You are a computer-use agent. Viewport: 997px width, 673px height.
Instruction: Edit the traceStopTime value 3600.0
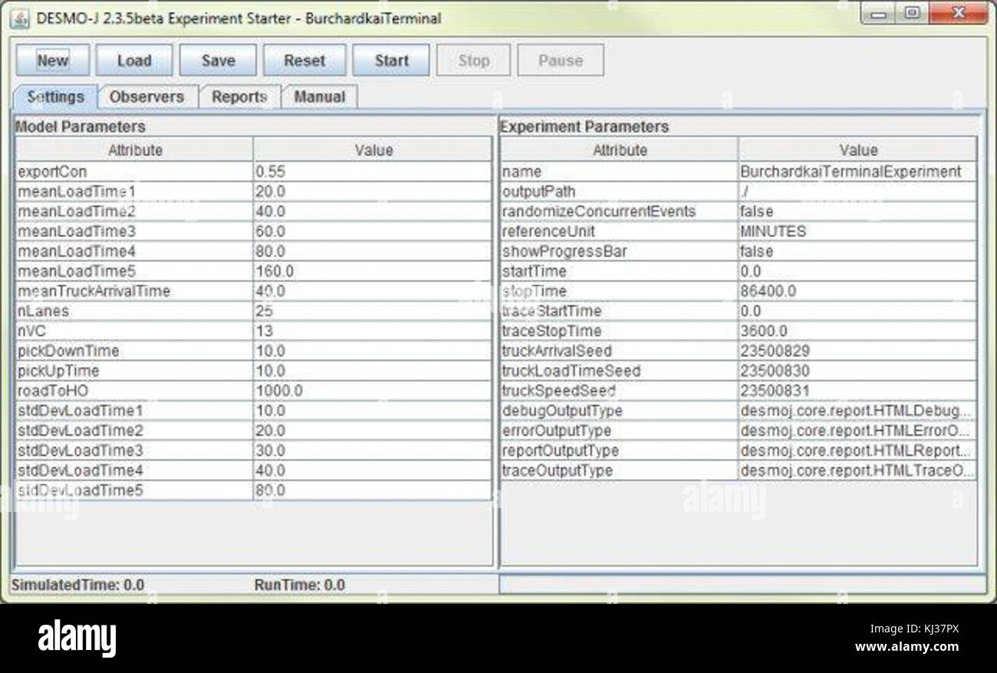pyautogui.click(x=858, y=331)
